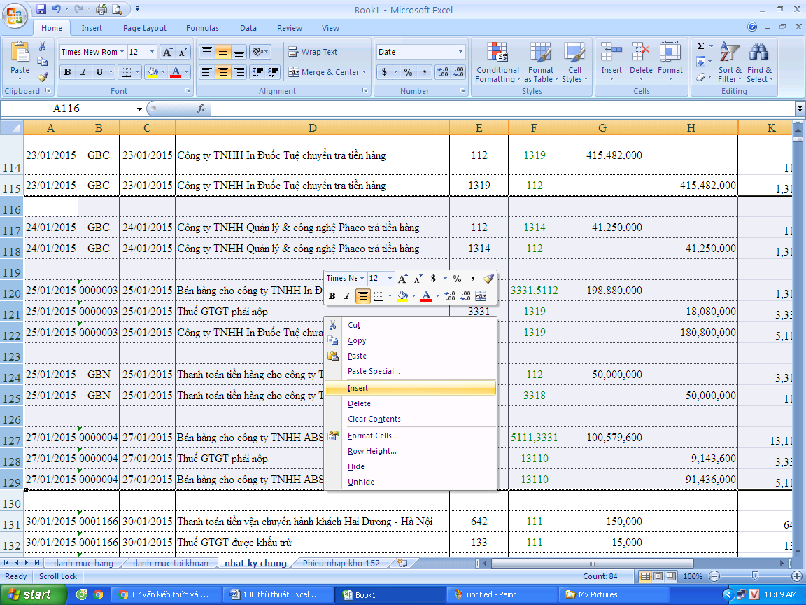806x605 pixels.
Task: Toggle Bold in the ribbon Font group
Action: tap(67, 72)
